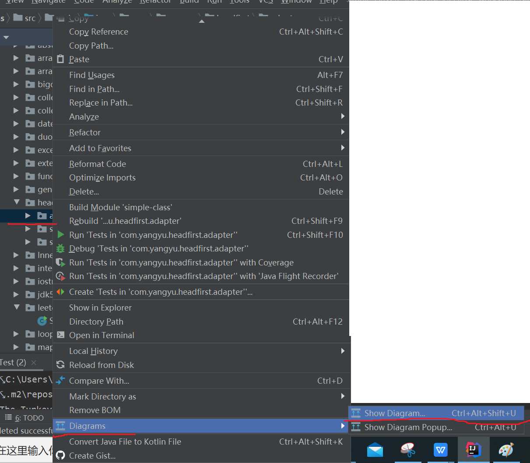Select Build Module 'simple-class'

click(x=201, y=207)
